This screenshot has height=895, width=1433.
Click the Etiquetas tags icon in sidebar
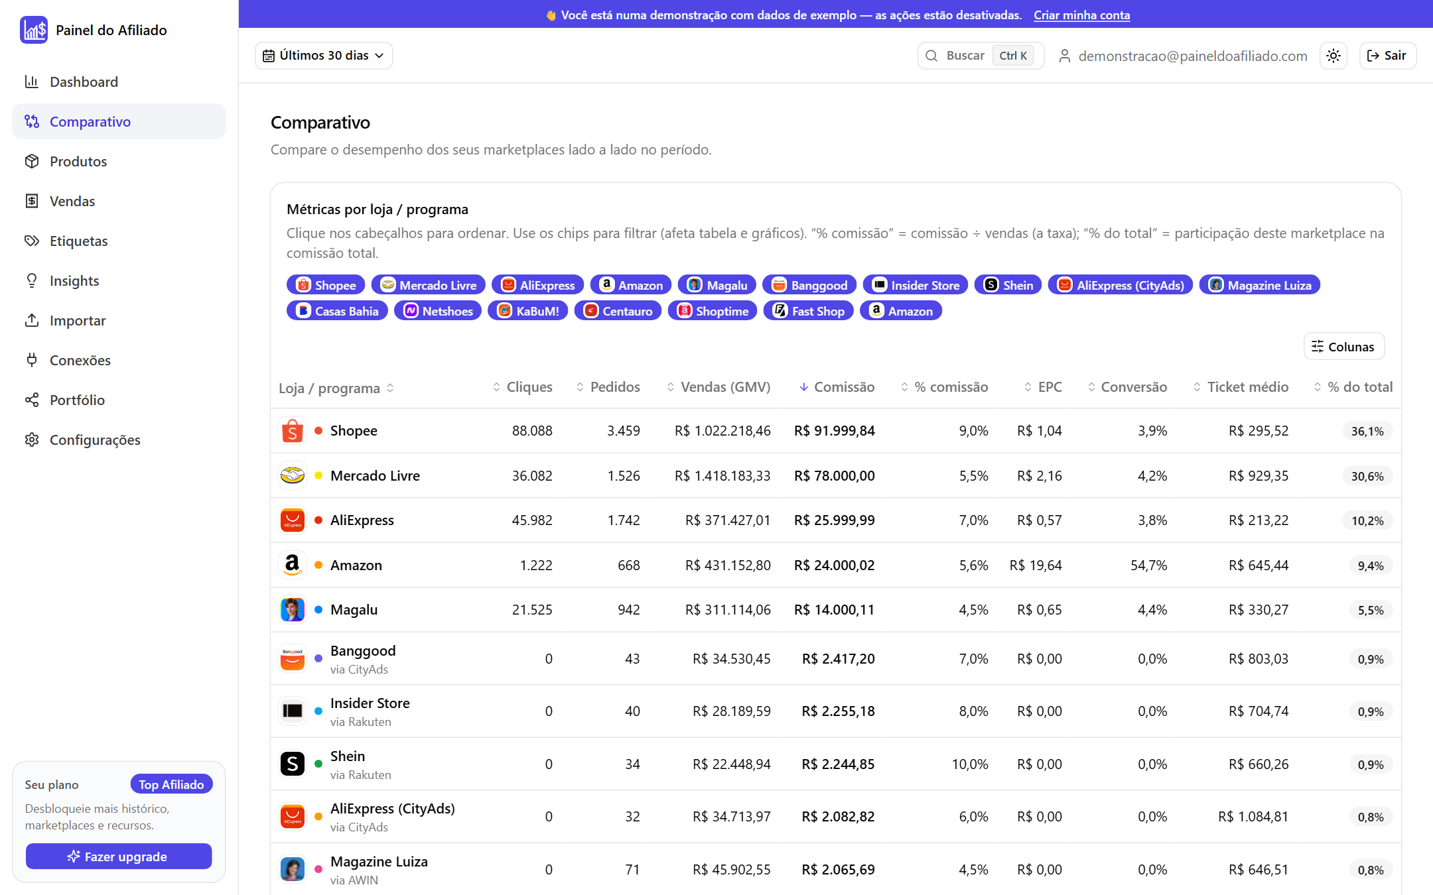tap(32, 241)
